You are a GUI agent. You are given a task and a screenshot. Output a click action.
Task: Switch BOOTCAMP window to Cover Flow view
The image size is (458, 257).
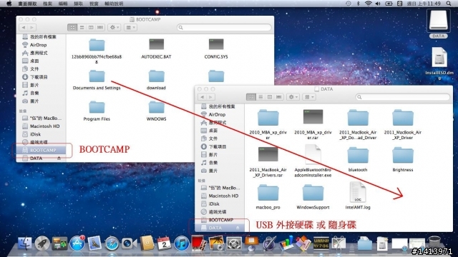pyautogui.click(x=100, y=27)
